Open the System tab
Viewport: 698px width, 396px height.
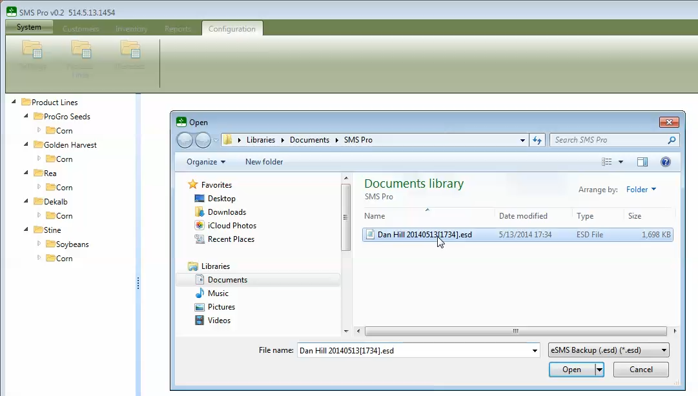[x=29, y=27]
